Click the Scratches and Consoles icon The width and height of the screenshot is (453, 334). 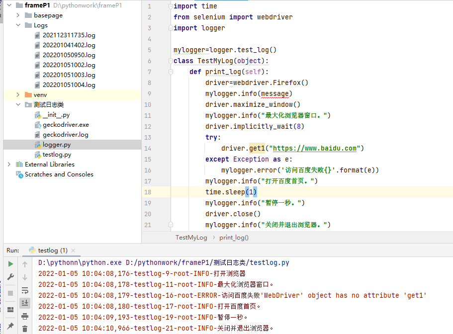[x=19, y=174]
